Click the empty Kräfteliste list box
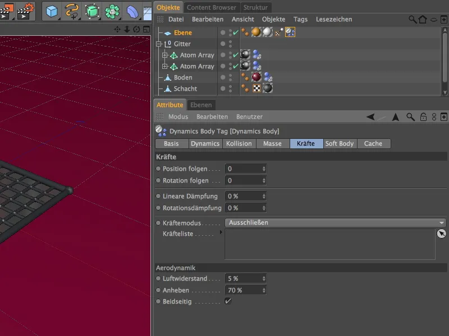The image size is (449, 336). 330,244
